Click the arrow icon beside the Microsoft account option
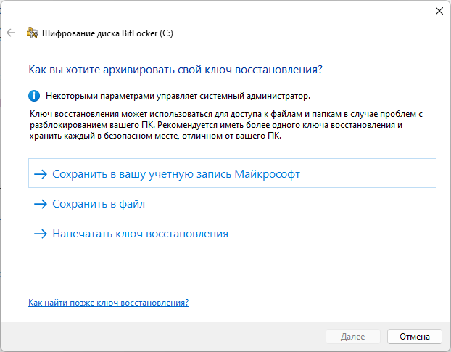Screen dimensions: 451x352 (40, 174)
